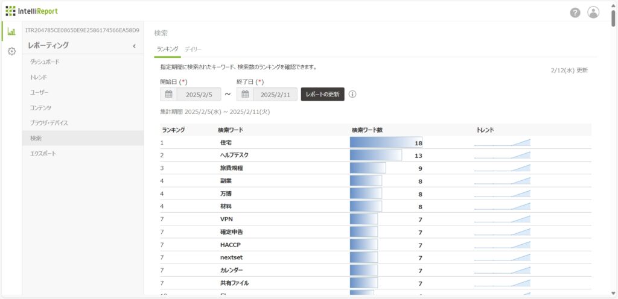618x299 pixels.
Task: Click the 検索ワード数 column header
Action: (368, 130)
